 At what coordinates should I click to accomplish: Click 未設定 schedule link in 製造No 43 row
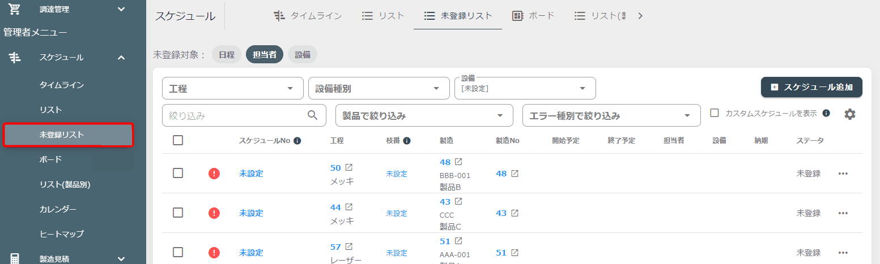click(251, 213)
